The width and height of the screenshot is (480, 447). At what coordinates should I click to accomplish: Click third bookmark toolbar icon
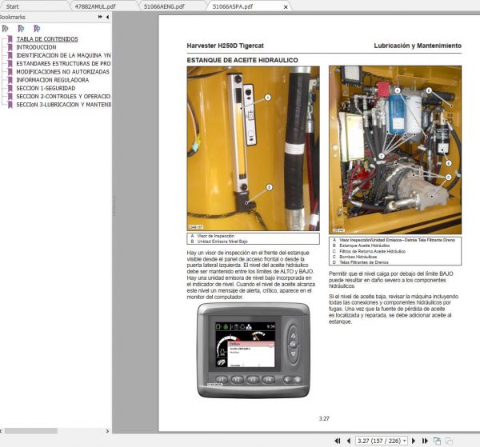[37, 29]
